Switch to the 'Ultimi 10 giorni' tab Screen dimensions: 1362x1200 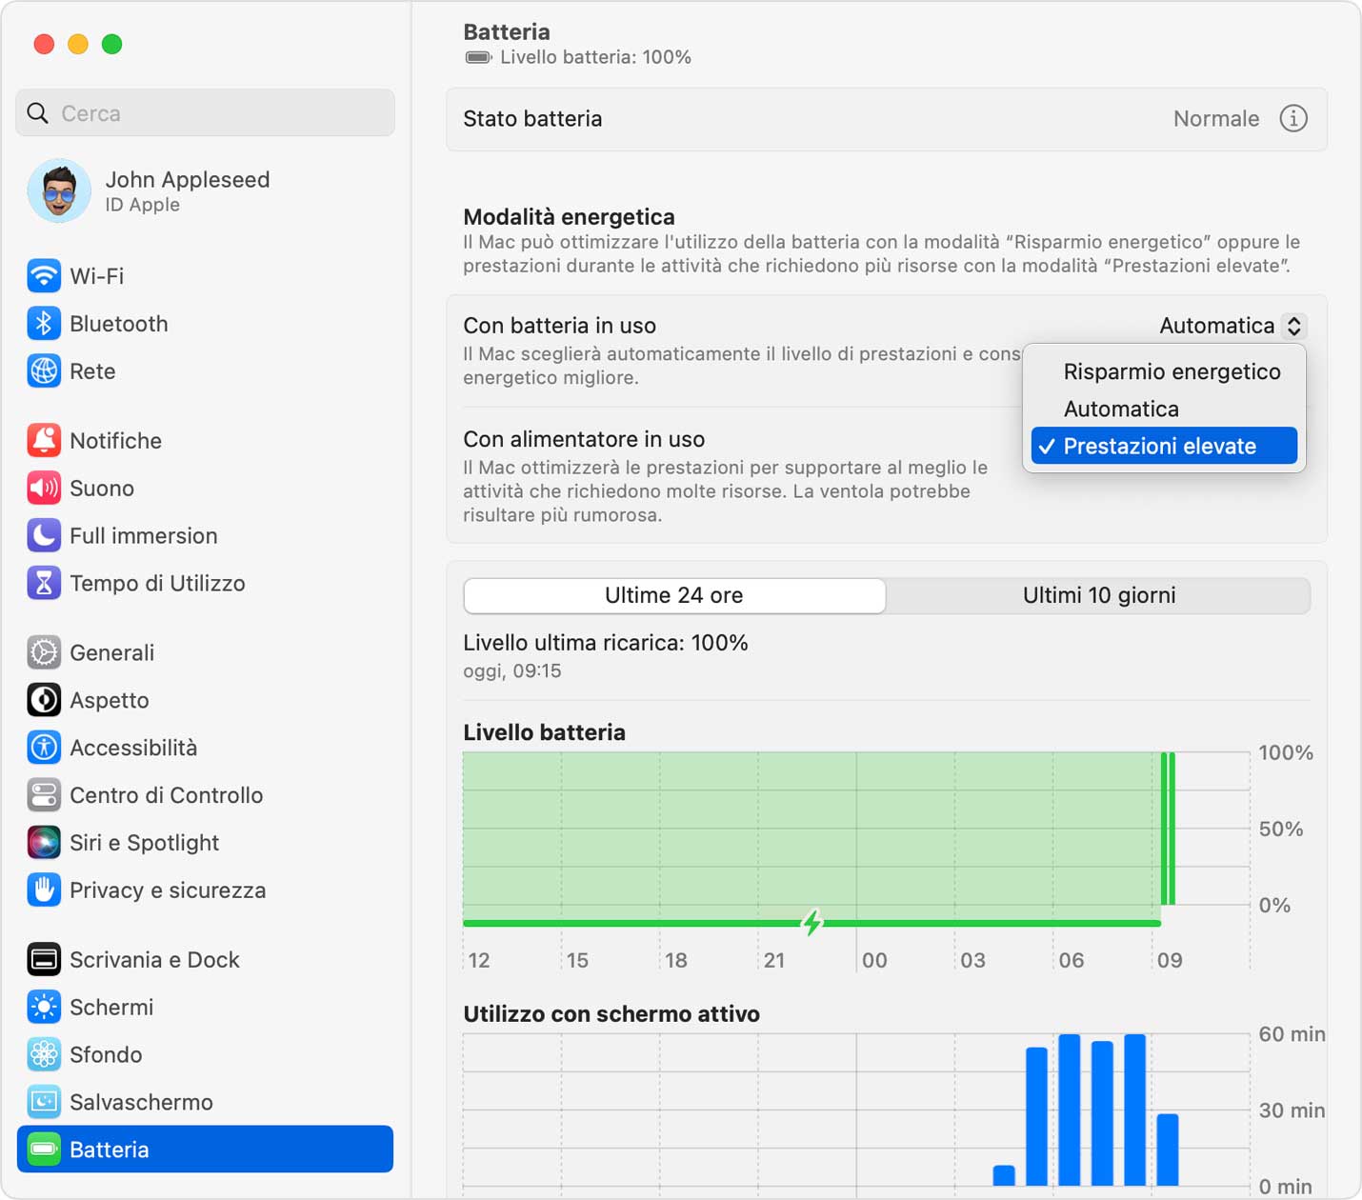1099,595
